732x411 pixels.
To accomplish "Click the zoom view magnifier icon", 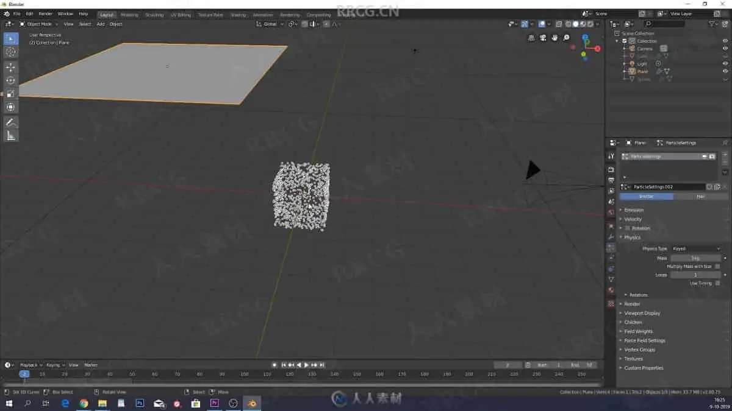I will click(x=566, y=38).
